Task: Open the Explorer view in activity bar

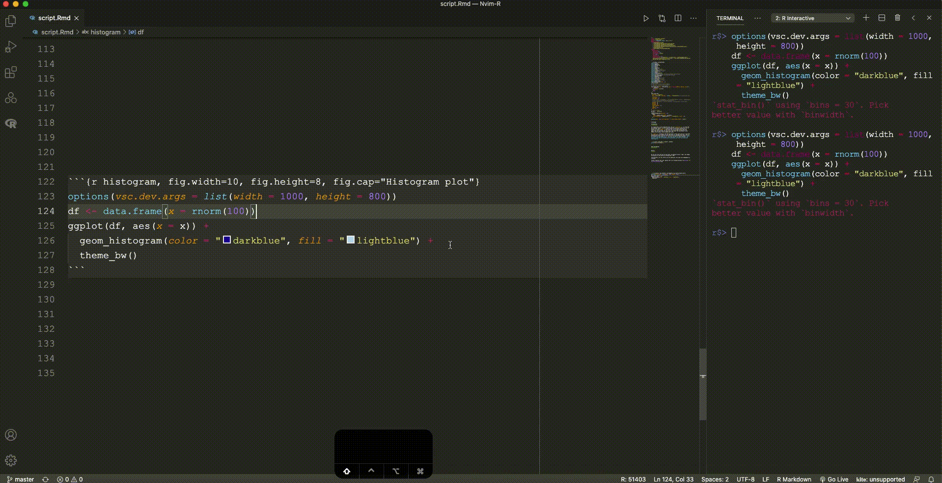Action: coord(10,21)
